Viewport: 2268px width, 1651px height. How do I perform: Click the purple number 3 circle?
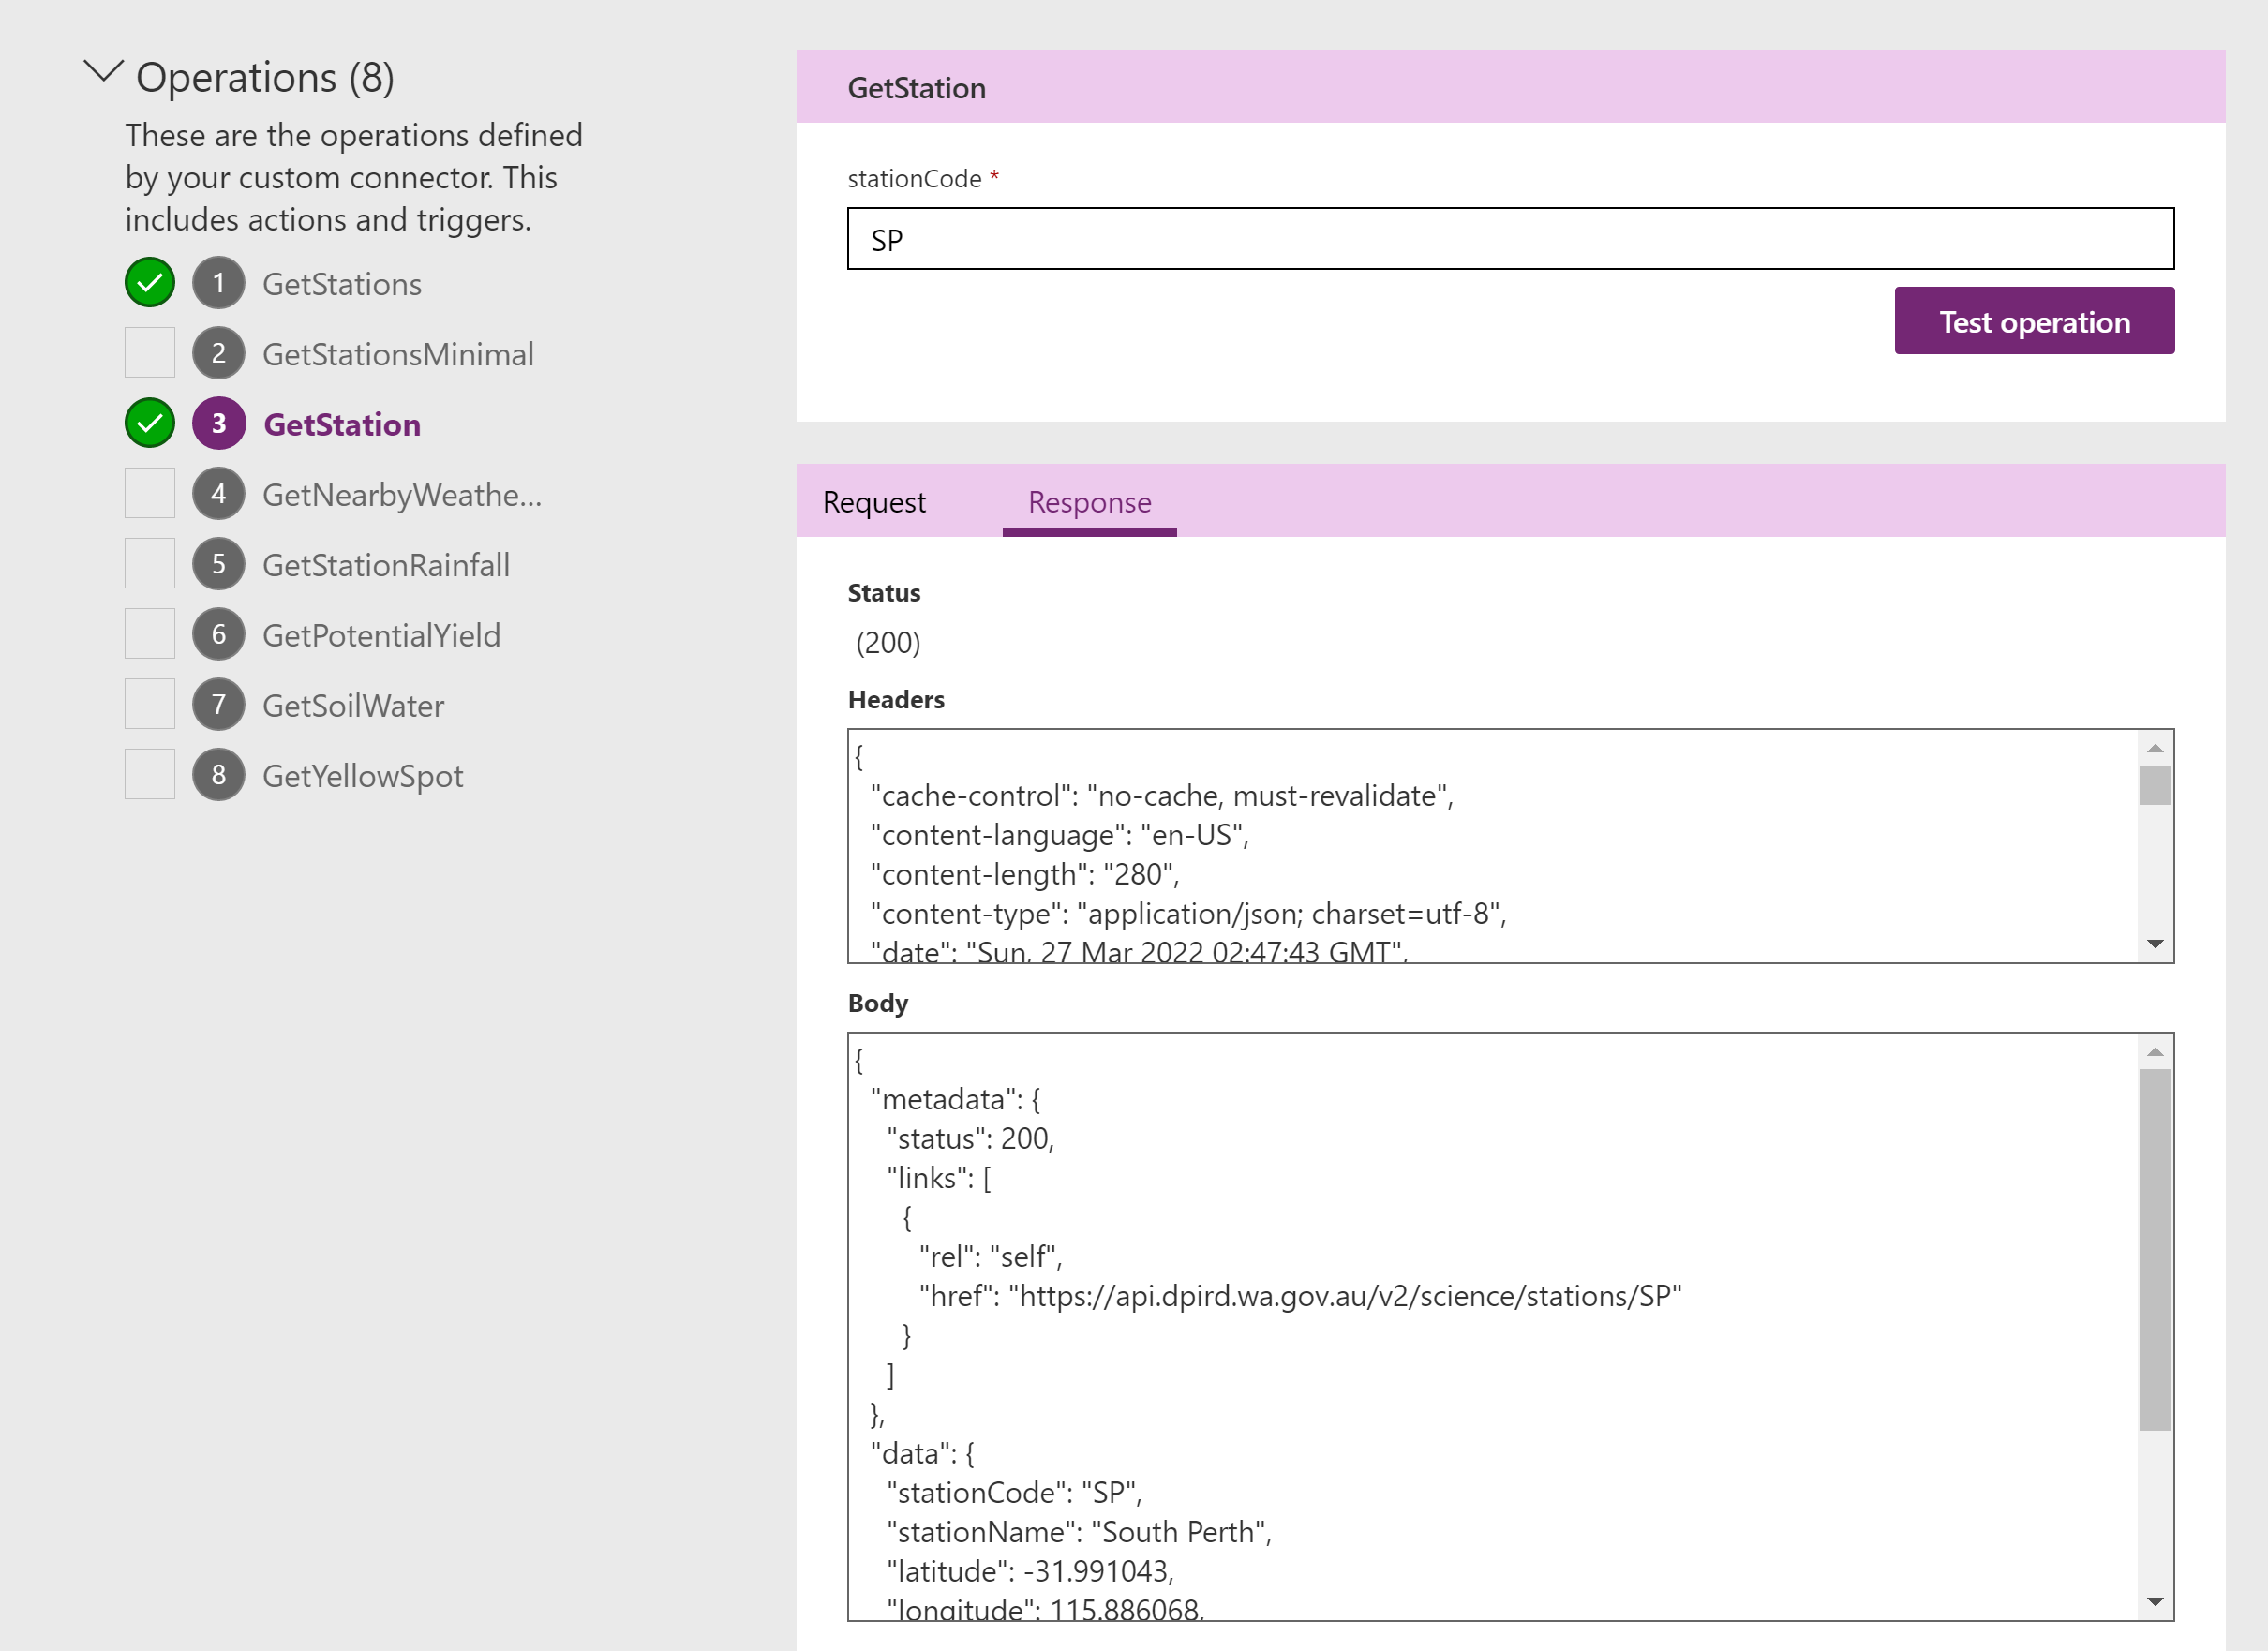pos(218,424)
